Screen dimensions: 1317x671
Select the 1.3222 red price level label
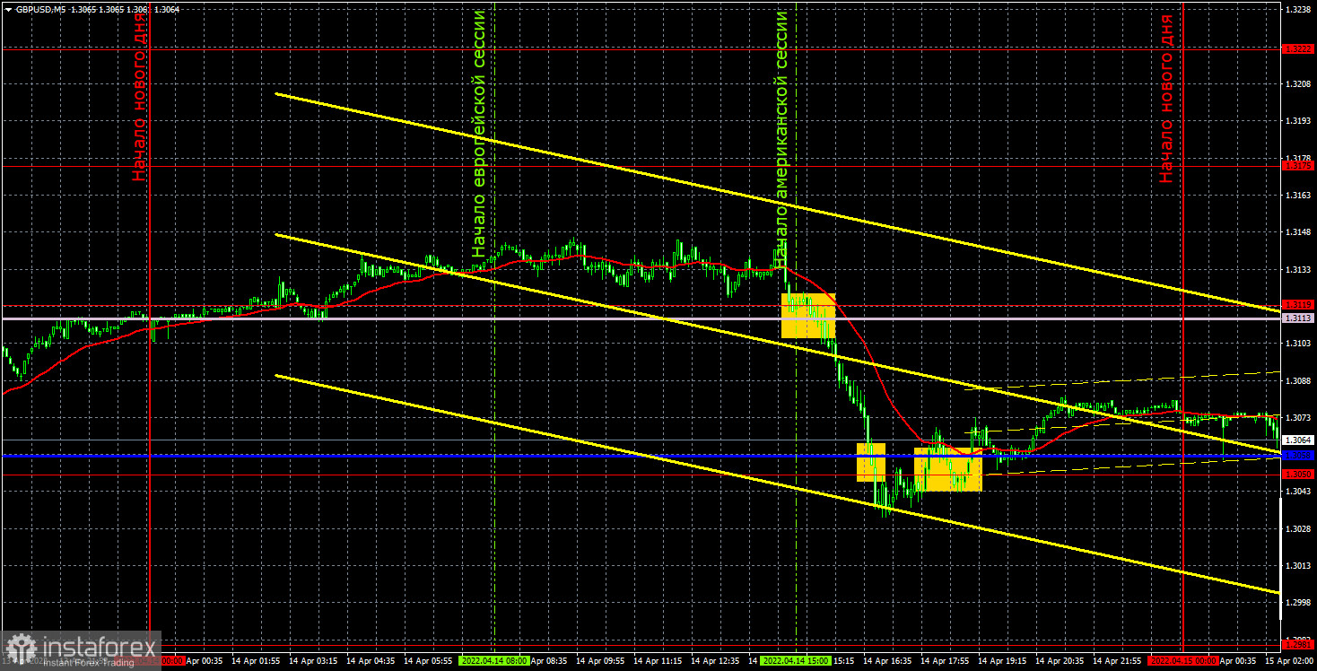[x=1298, y=48]
